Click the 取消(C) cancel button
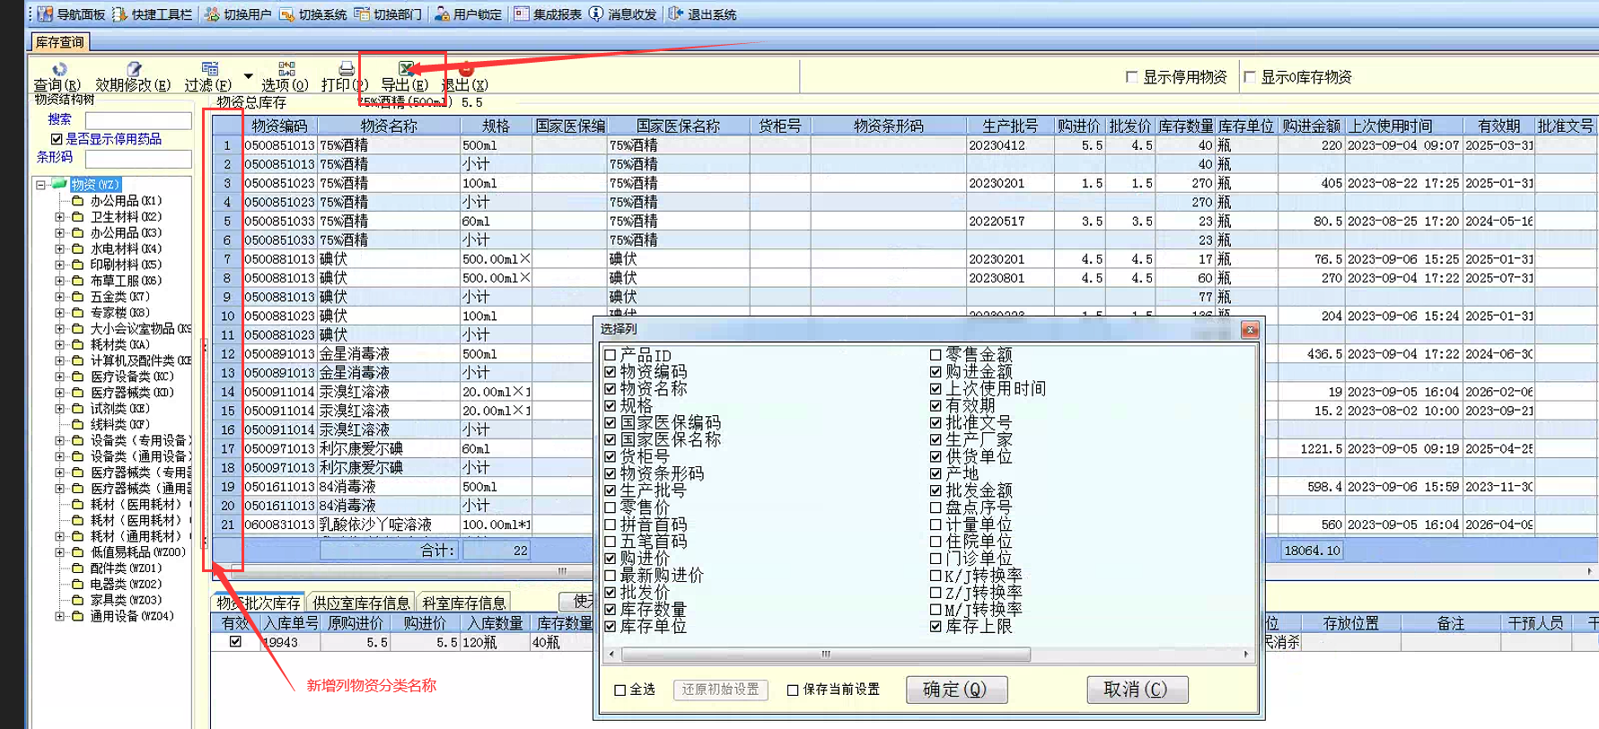 1138,690
